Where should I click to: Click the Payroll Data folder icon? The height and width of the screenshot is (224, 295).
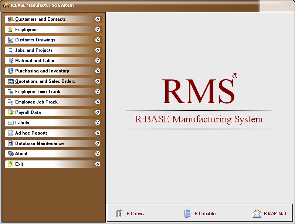click(x=10, y=112)
